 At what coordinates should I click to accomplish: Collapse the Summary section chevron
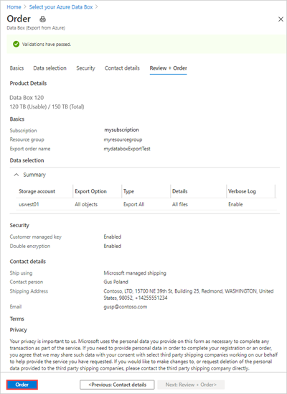click(17, 175)
